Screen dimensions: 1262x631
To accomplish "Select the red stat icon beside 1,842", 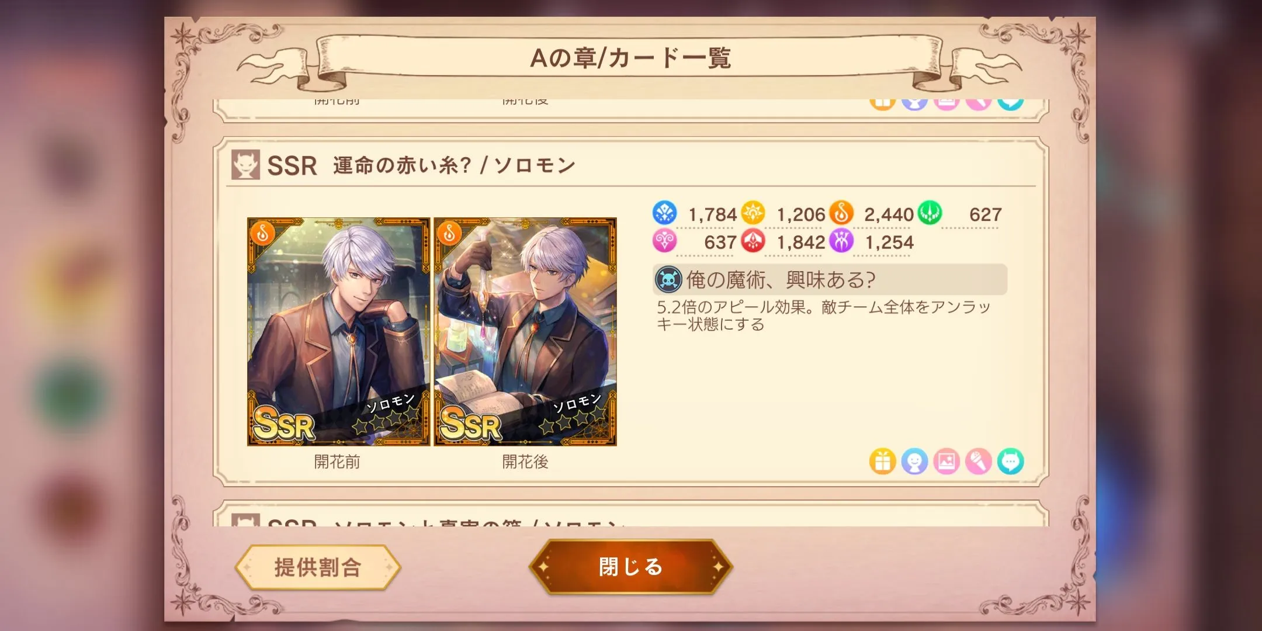I will [753, 241].
